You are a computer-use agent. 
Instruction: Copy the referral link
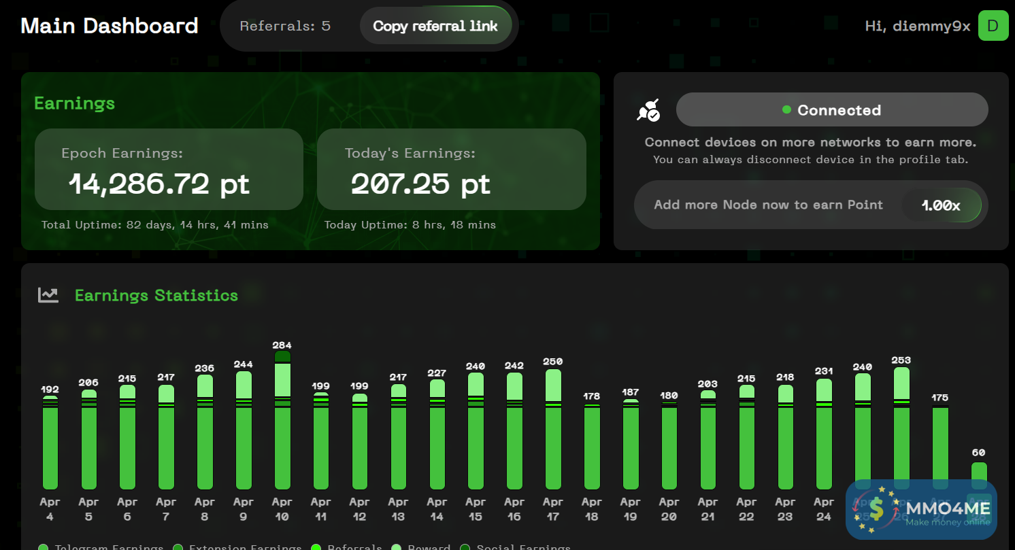point(435,27)
